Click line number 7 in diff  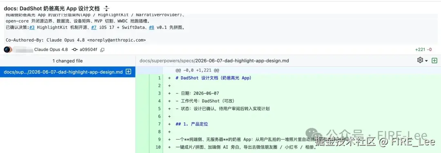(159, 124)
